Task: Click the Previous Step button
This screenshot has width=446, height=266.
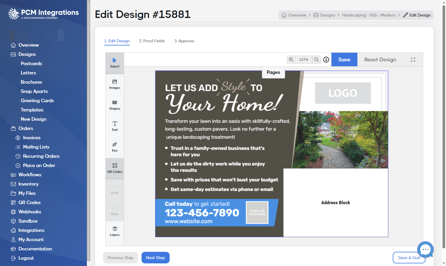Action: (x=120, y=258)
